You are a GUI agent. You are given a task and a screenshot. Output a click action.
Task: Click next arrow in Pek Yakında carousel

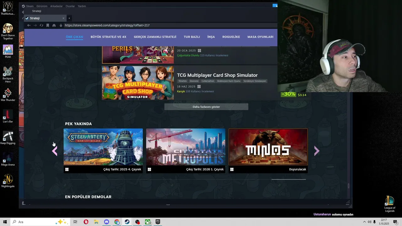coord(317,151)
